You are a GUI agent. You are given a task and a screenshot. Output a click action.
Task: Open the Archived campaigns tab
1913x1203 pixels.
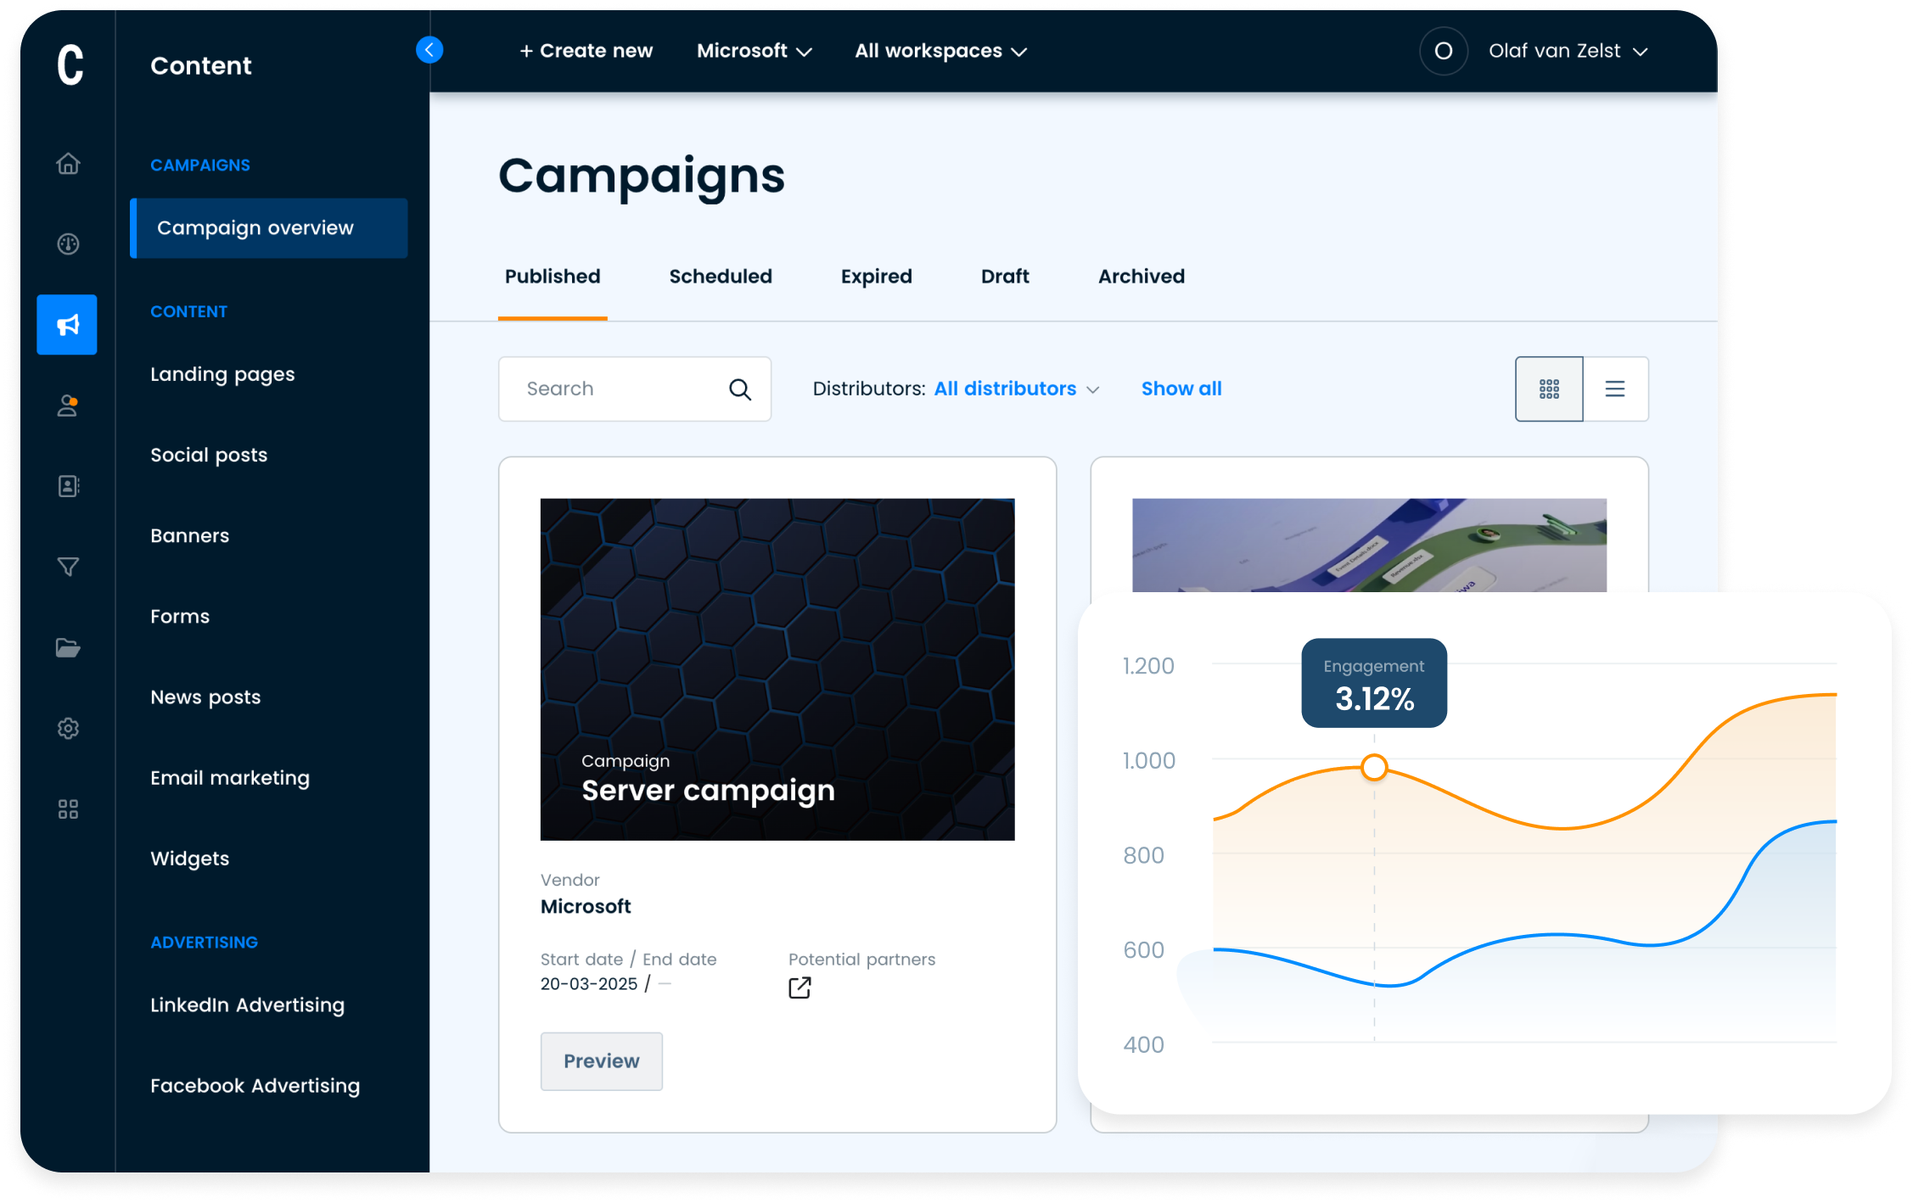tap(1141, 277)
